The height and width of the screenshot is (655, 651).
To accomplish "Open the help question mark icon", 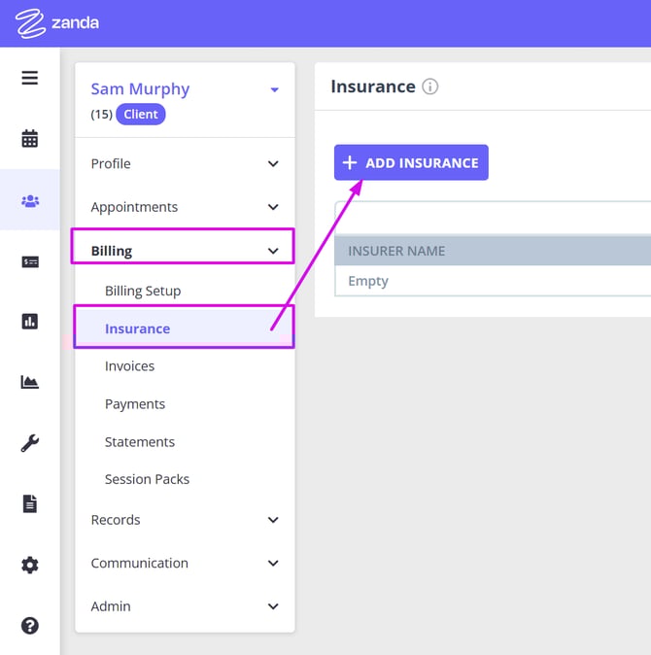I will tap(30, 625).
